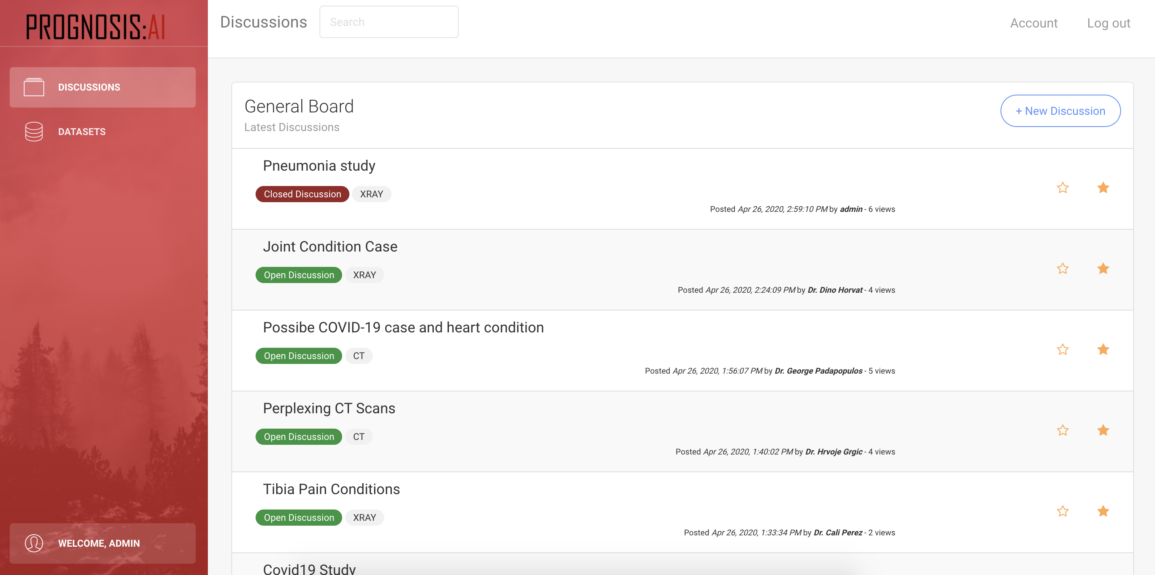Open the Pneumonia study discussion title
This screenshot has height=575, width=1155.
pyautogui.click(x=319, y=165)
